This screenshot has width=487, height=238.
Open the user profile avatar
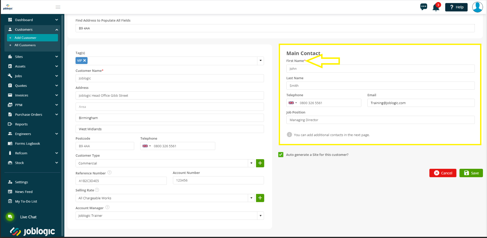click(x=477, y=7)
